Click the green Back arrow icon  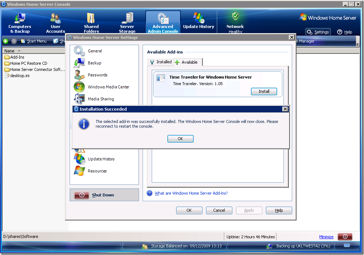point(6,41)
